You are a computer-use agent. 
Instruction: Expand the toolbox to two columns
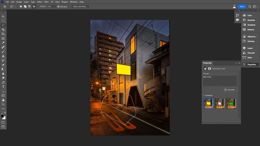pyautogui.click(x=2, y=11)
